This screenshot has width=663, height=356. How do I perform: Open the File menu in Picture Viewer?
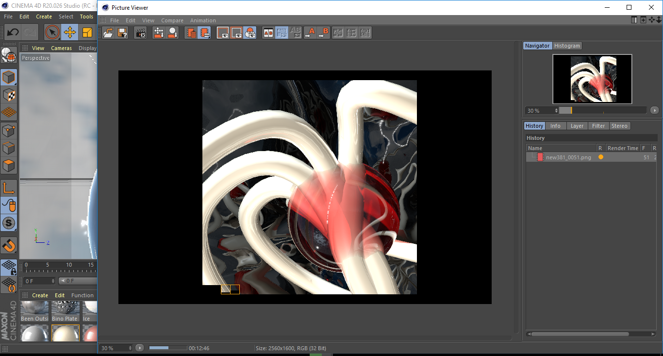(x=115, y=20)
